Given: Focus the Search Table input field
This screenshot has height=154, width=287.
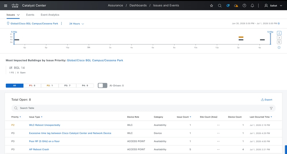Looking at the screenshot, I should 143,108.
